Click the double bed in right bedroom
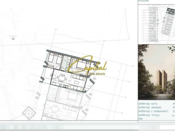This screenshot has width=175, height=131. point(82,65)
